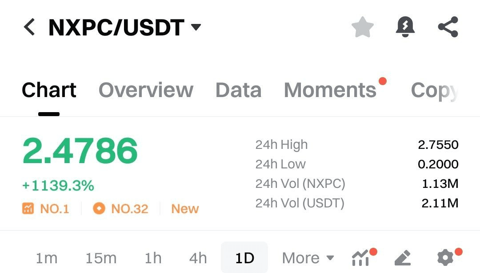Share this trading pair
480x273 pixels.
tap(448, 27)
